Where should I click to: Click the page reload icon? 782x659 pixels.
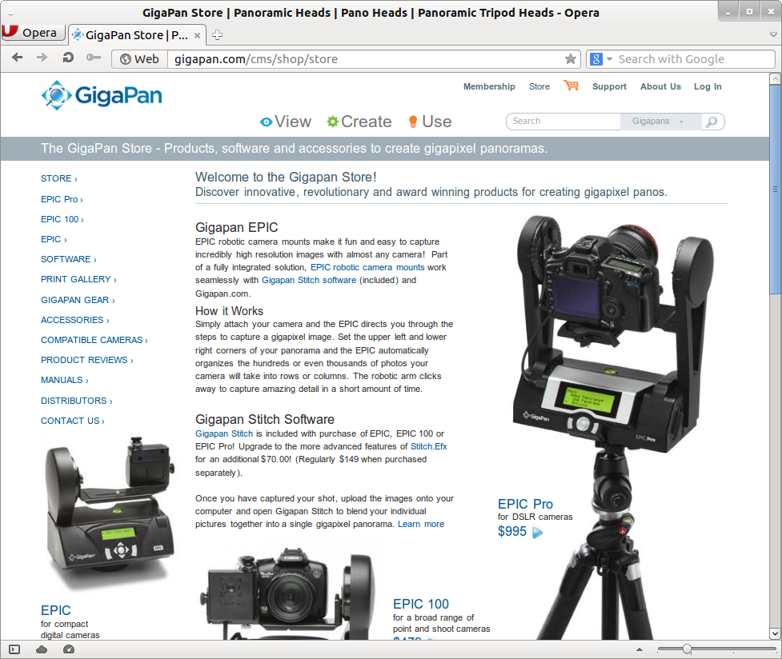(68, 58)
